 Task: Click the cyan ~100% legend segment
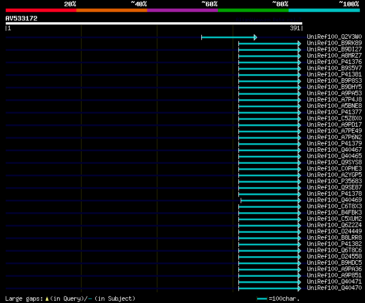click(x=325, y=10)
